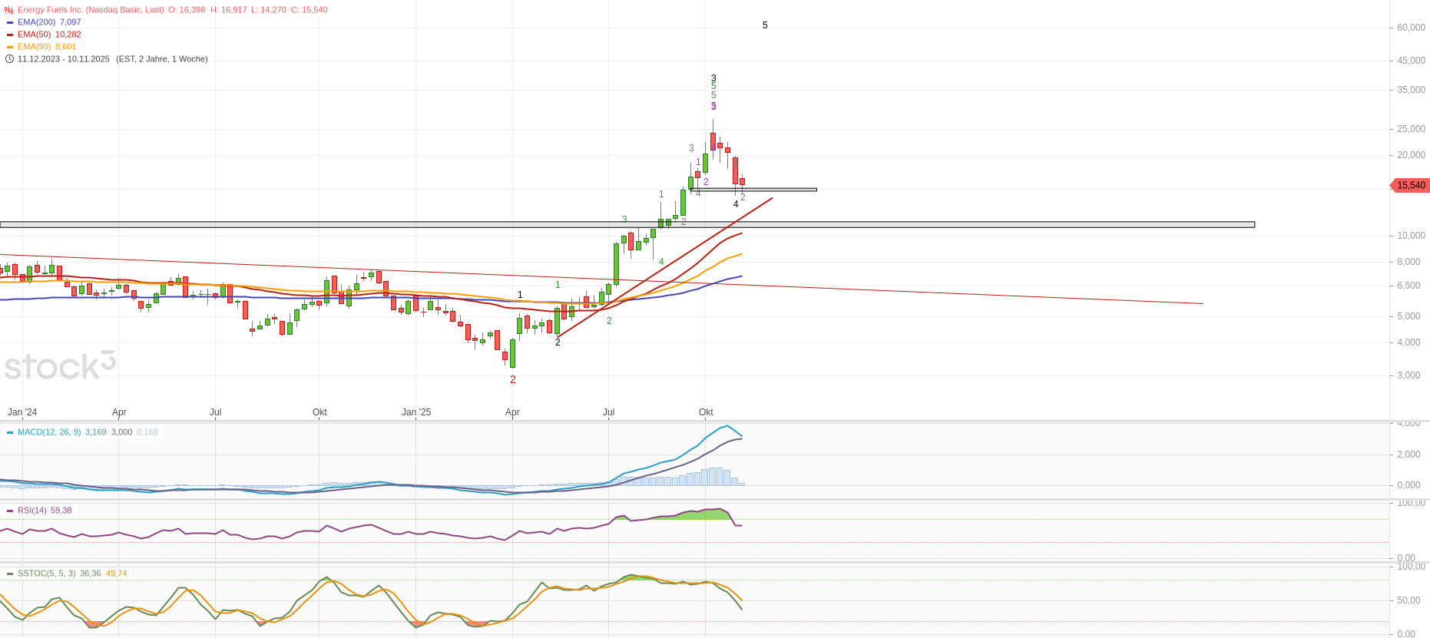Click the candlestick chart-type icon beside Energy Fuels
Screen dimensions: 1430x638
(x=9, y=10)
